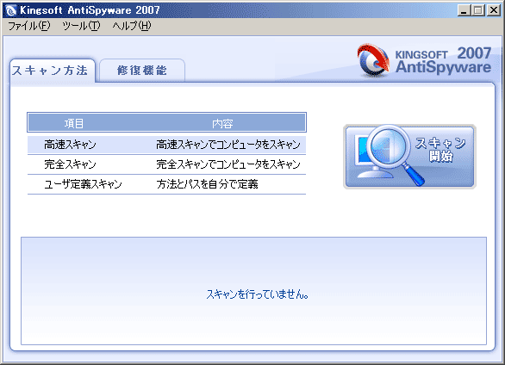The width and height of the screenshot is (505, 365).
Task: Click the Kingsoft AntiSpyware 2007 logo
Action: [x=424, y=60]
